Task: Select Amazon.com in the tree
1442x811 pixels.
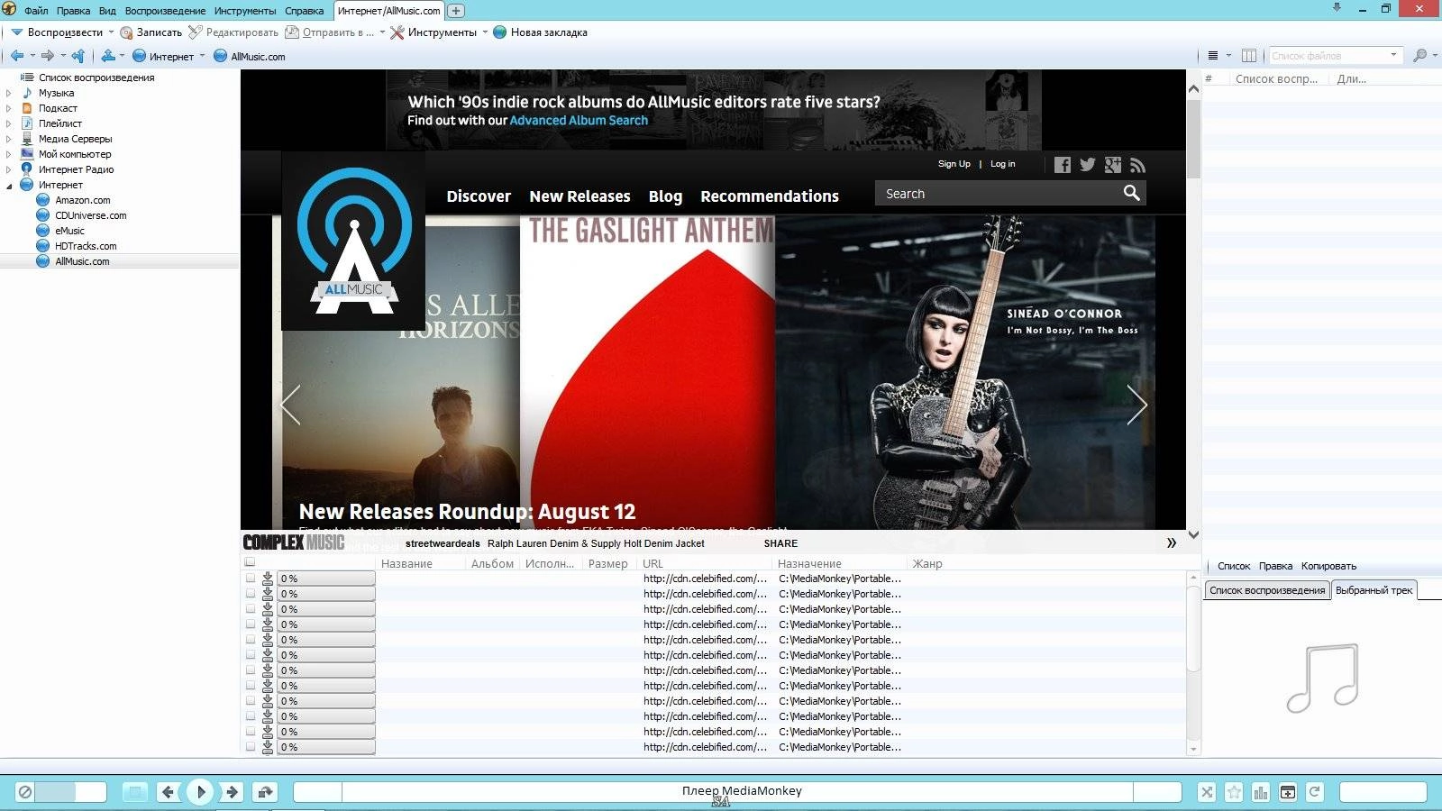Action: coord(83,200)
